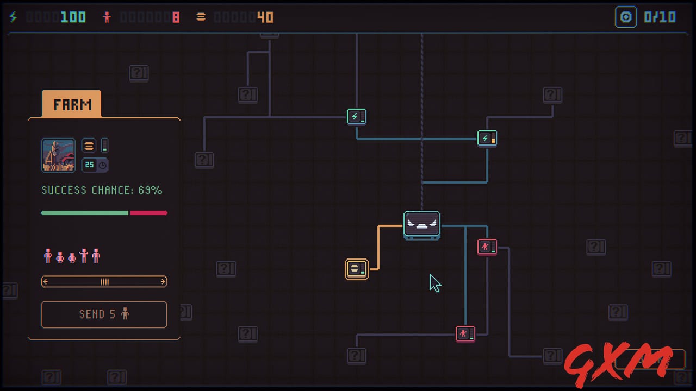This screenshot has width=696, height=391.
Task: Click the success chance progress bar
Action: (104, 212)
